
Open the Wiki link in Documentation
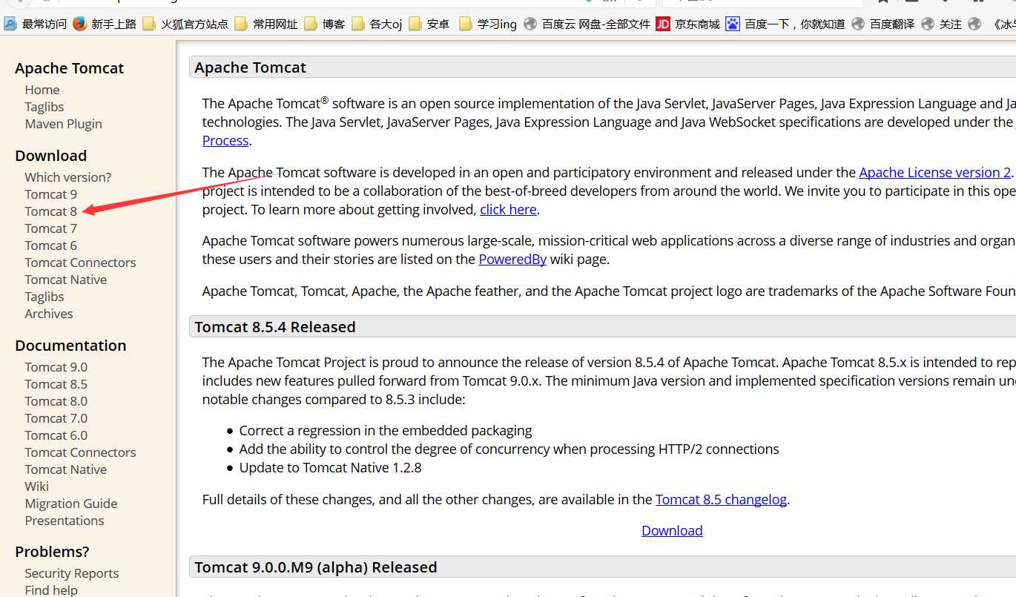pyautogui.click(x=37, y=486)
